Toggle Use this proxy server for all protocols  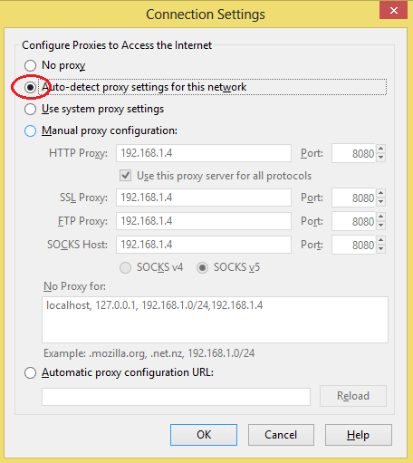click(125, 176)
